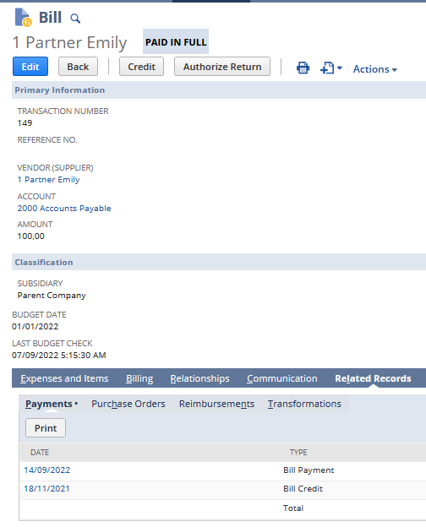
Task: Click the Print button in Payments
Action: (46, 428)
